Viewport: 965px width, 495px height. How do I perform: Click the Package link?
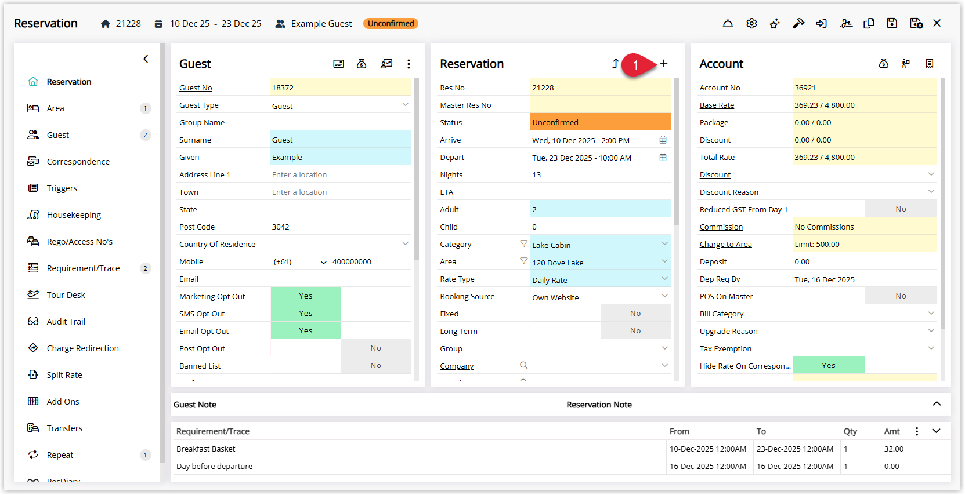[714, 122]
